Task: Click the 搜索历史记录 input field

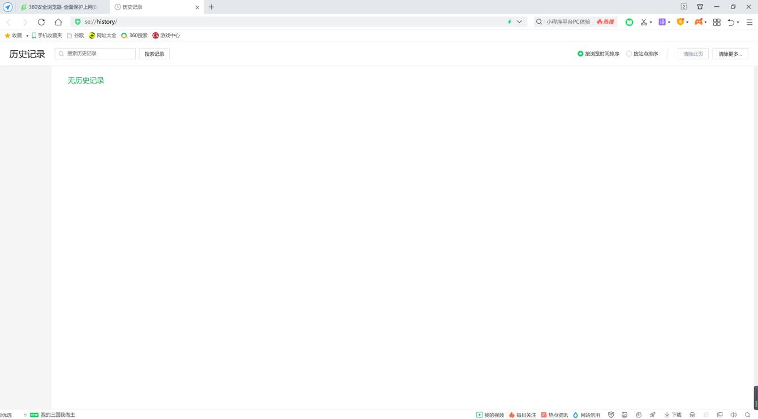Action: (95, 54)
